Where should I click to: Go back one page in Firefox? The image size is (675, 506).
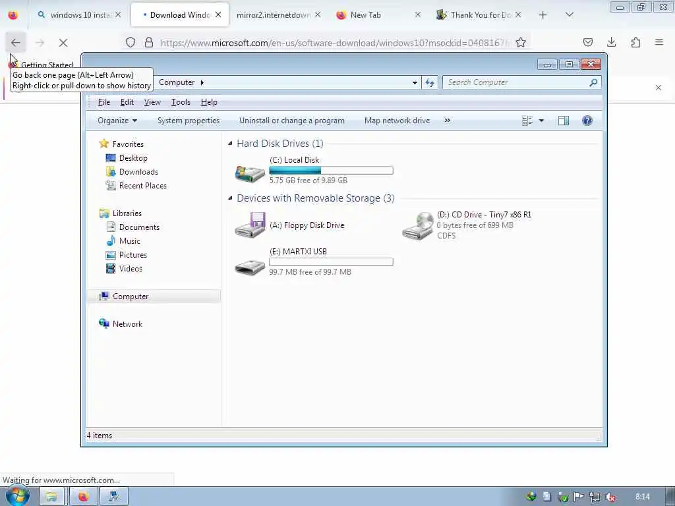[x=16, y=43]
